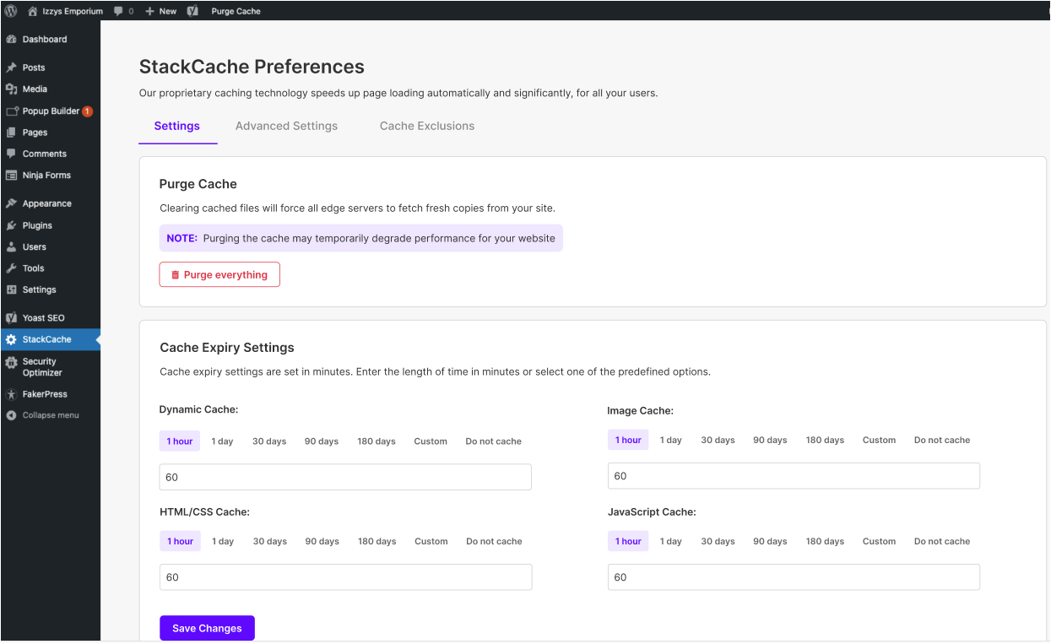
Task: Click the Cache Expiry Settings heading
Action: click(227, 348)
